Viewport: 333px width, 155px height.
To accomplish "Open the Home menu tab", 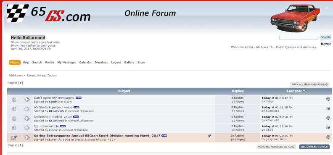I will [15, 62].
